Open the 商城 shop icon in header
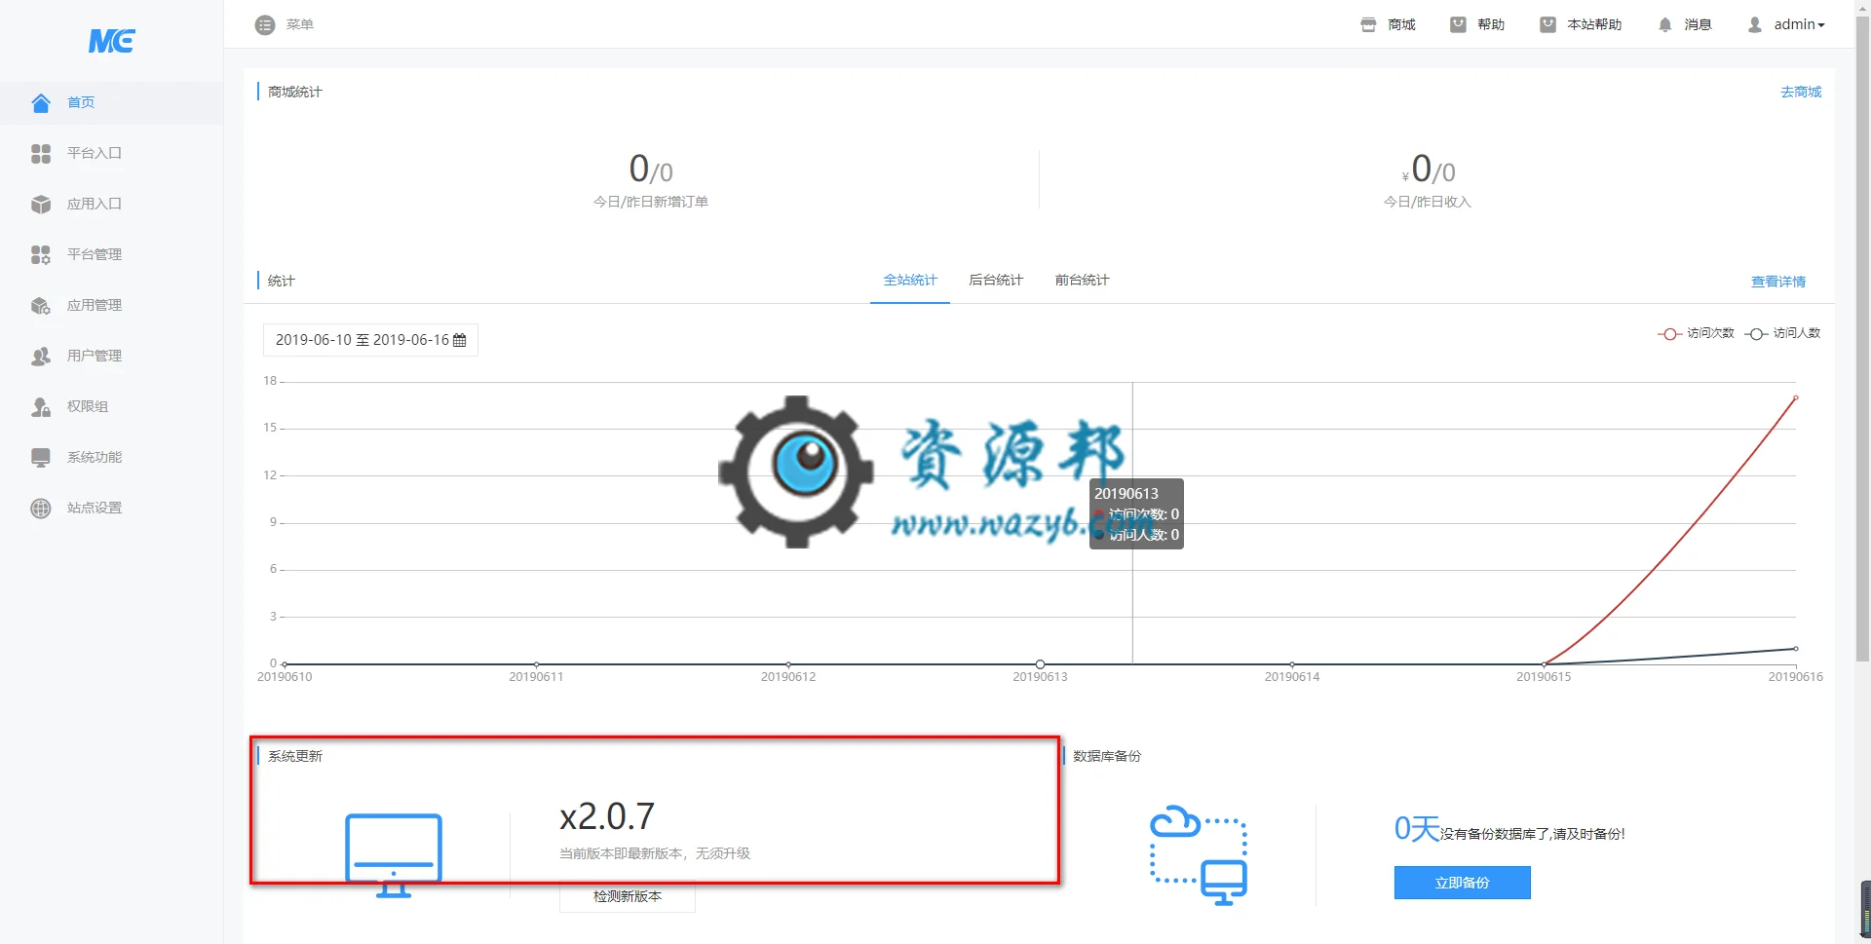Image resolution: width=1871 pixels, height=944 pixels. [x=1368, y=24]
